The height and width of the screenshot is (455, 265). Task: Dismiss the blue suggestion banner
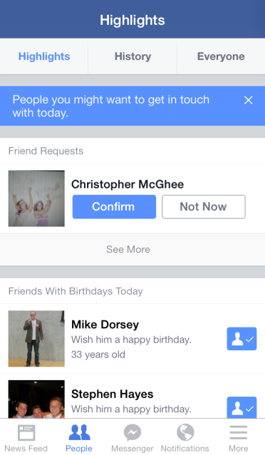(x=249, y=100)
